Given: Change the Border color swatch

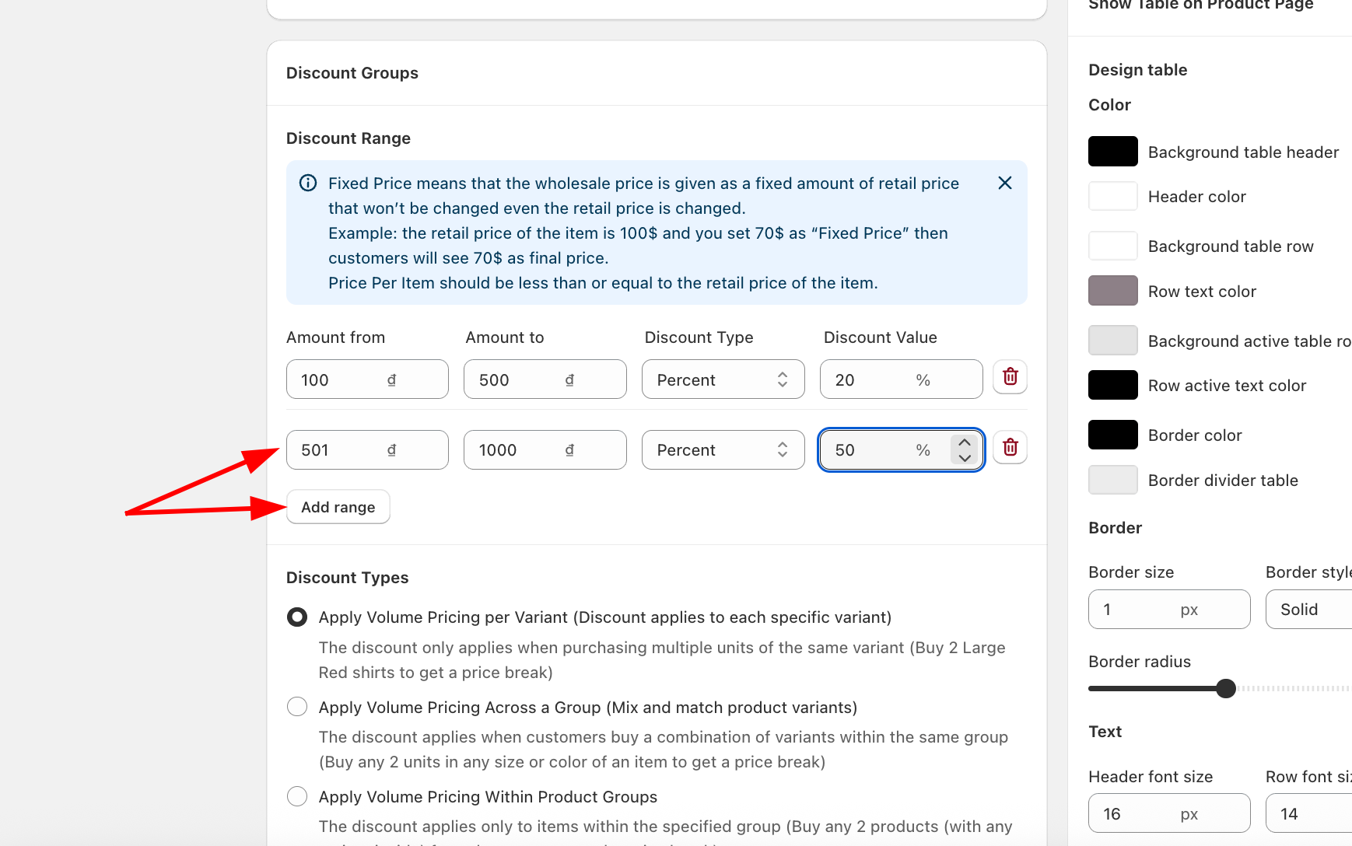Looking at the screenshot, I should pos(1112,435).
